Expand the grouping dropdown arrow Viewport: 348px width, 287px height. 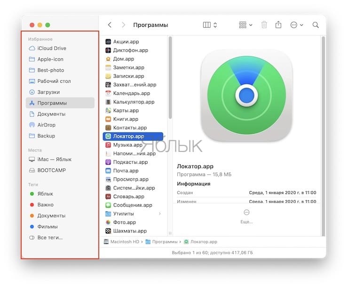[251, 25]
